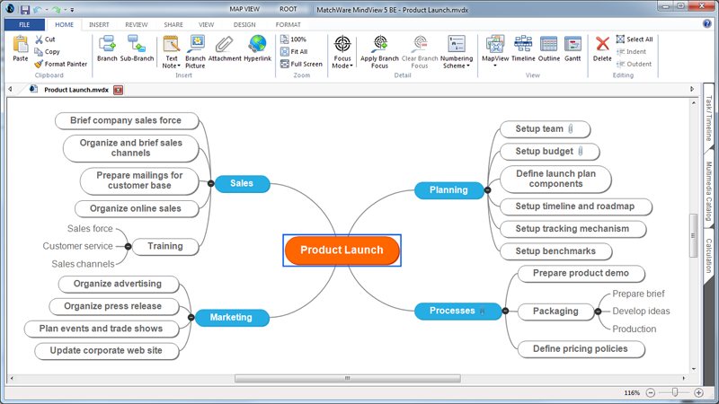
Task: Open MapView dropdown
Action: [x=495, y=66]
